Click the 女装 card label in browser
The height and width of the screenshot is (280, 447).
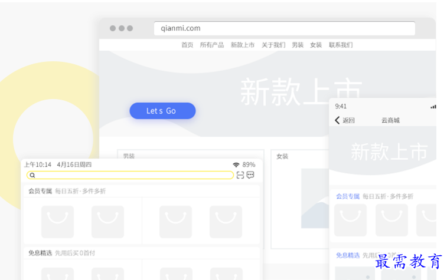click(282, 156)
